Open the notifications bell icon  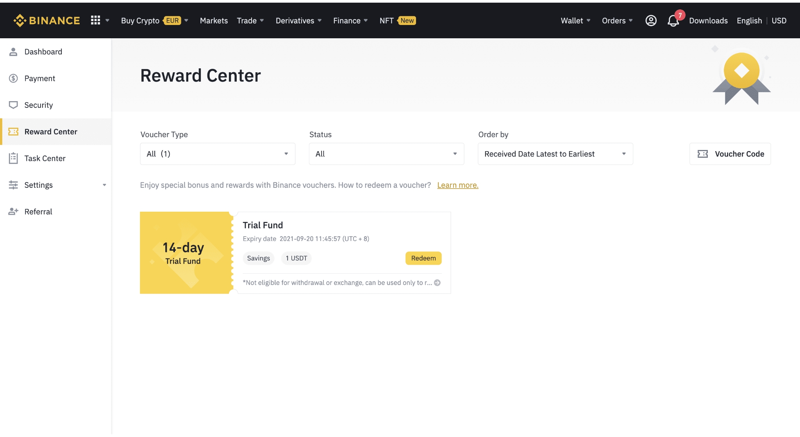coord(673,21)
